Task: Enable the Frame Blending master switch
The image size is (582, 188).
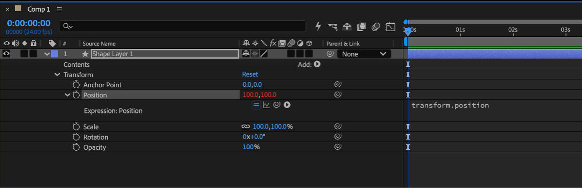Action: 361,27
